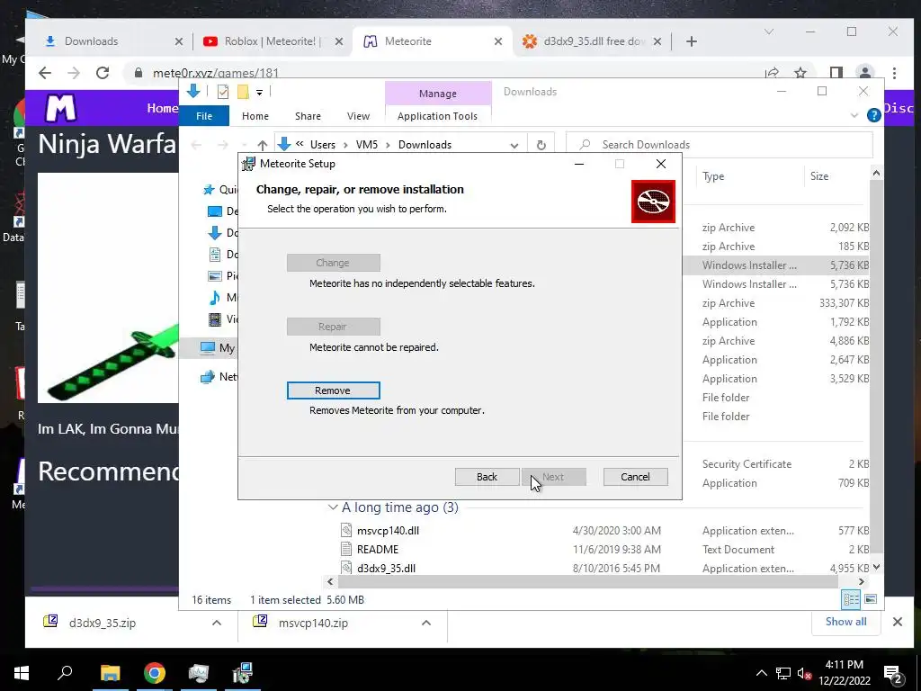Click Explorer up-one-level arrow
Screen dimensions: 921x691
(x=262, y=145)
